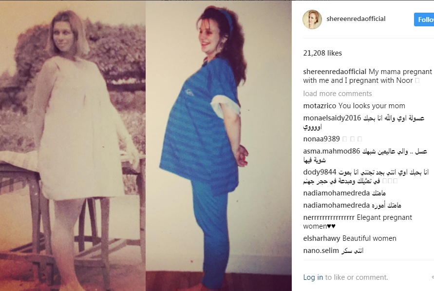Open monaelsaidy2016 commenter profile
Image resolution: width=434 pixels, height=291 pixels.
(332, 118)
